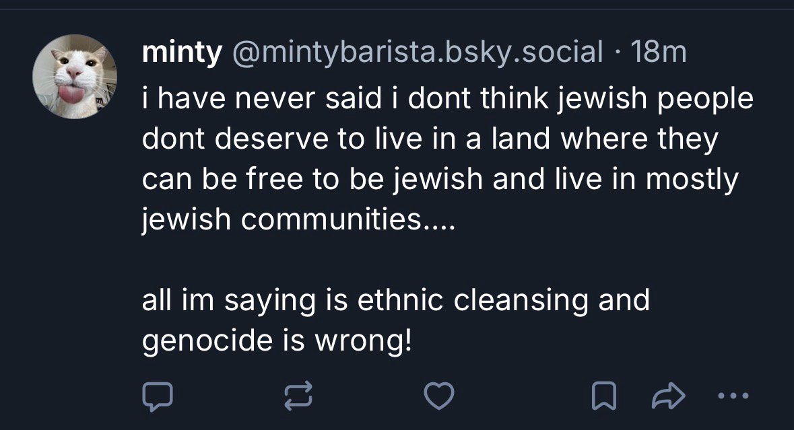The height and width of the screenshot is (430, 794).
Task: Open minty's cat profile picture
Action: pos(75,76)
